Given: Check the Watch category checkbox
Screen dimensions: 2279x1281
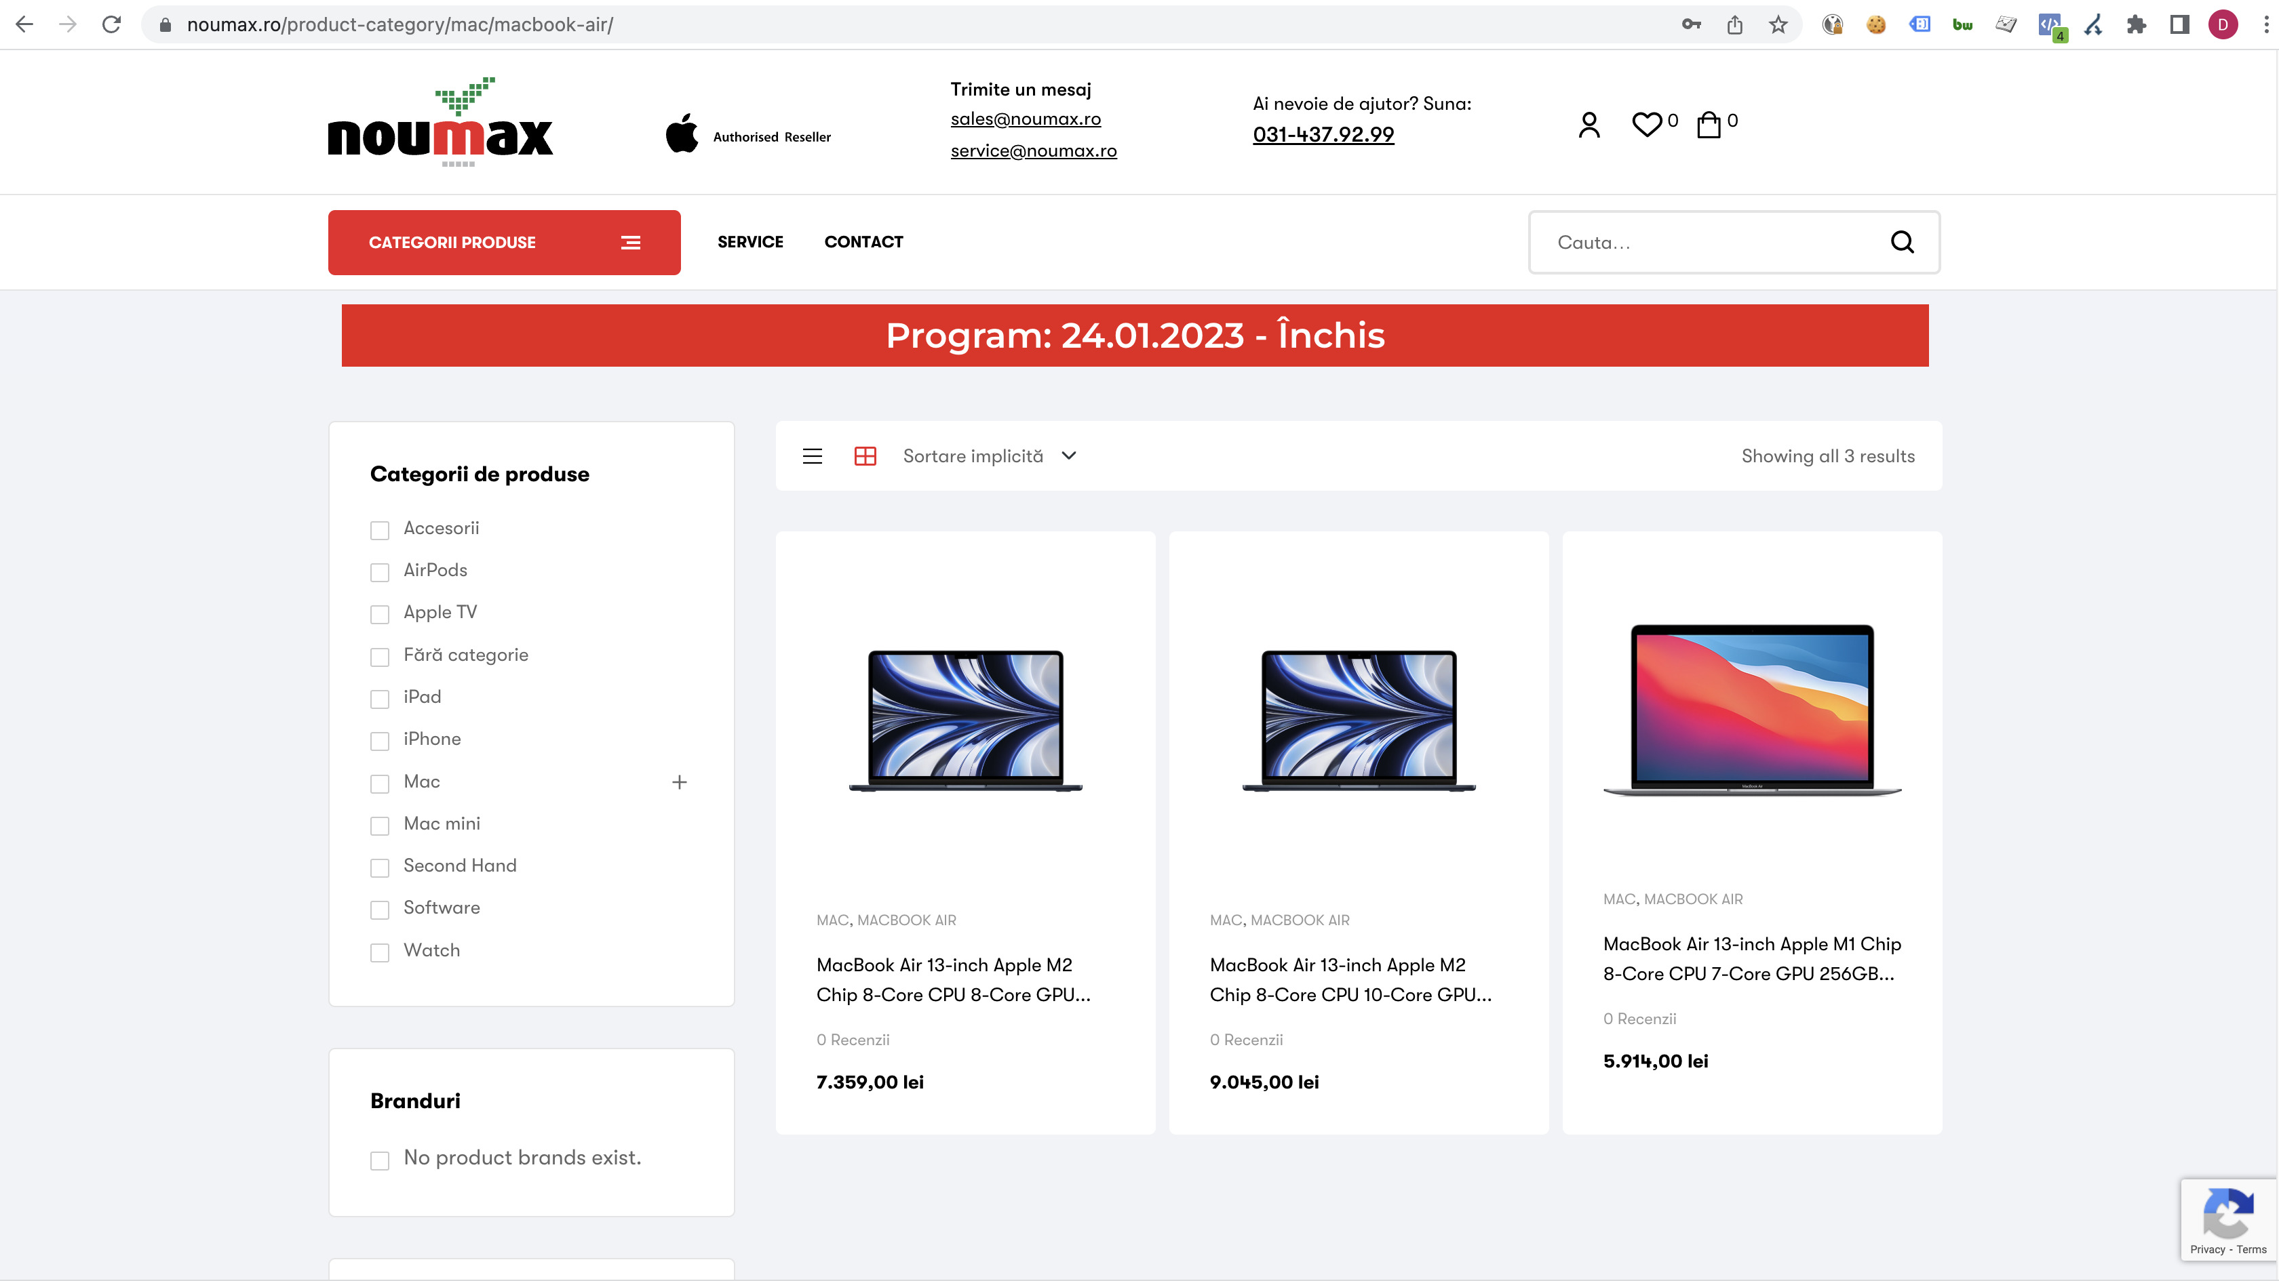Looking at the screenshot, I should point(380,952).
